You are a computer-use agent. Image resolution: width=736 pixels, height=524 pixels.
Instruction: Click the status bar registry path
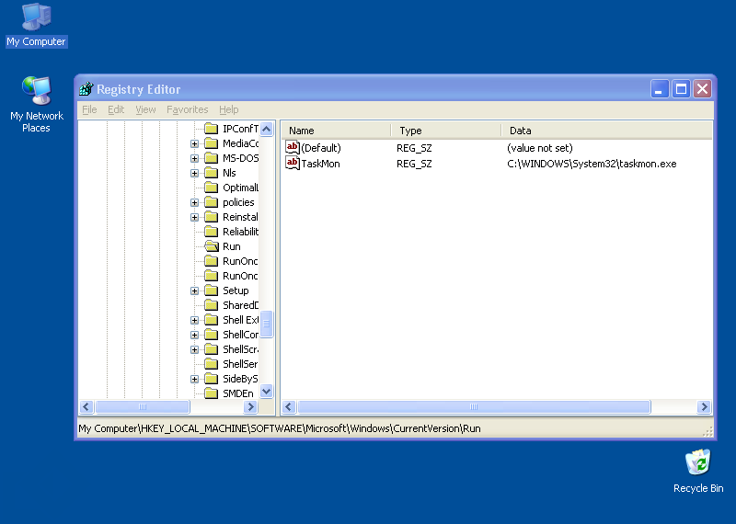(x=280, y=428)
